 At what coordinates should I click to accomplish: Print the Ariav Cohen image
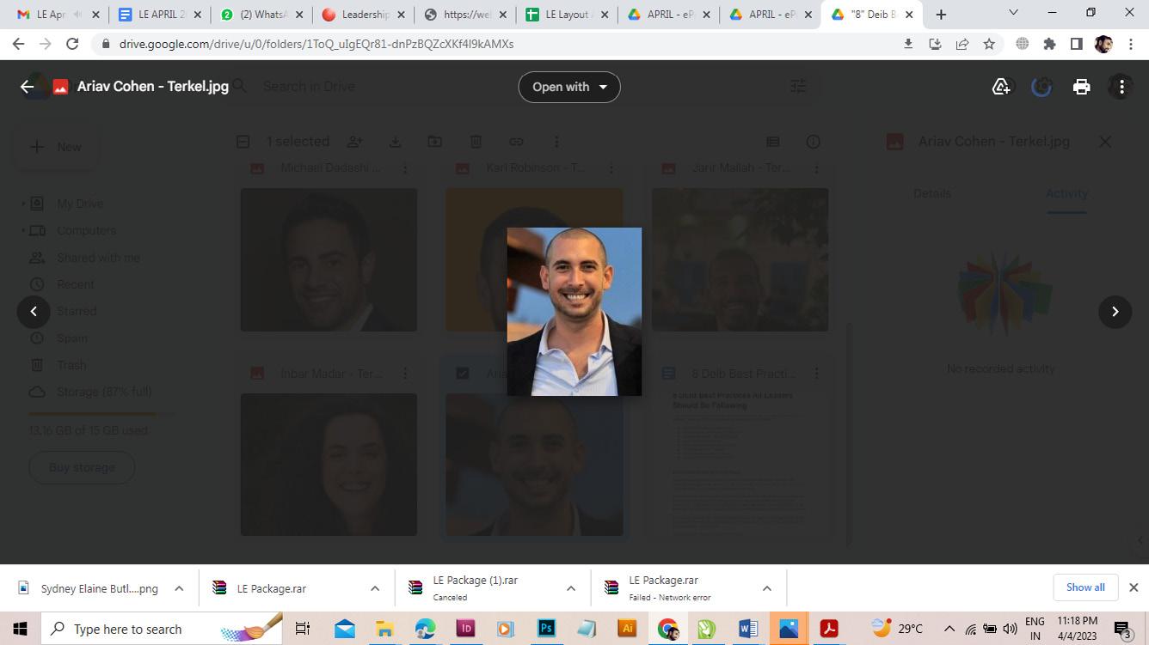(x=1081, y=87)
